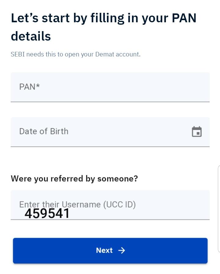Click '(UCC ID)' in the referral placeholder

pyautogui.click(x=119, y=204)
